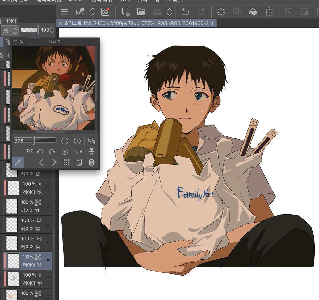Expand the dropdown arrows beside the Save icon
319x300 pixels.
click(x=169, y=12)
